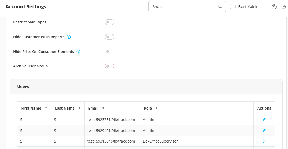Screen dimensions: 288x149
Task: Sort the table by First Name
Action: pyautogui.click(x=45, y=108)
